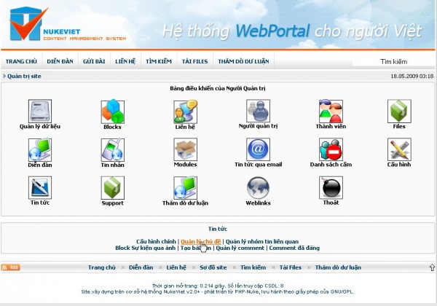This screenshot has height=306, width=437.
Task: Click the Bảng điều khiển của Người Quản trị heading
Action: 218,89
